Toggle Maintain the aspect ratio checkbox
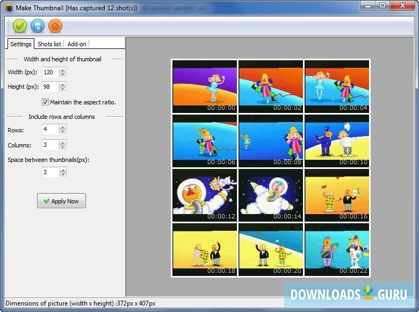This screenshot has height=312, width=419. point(45,102)
